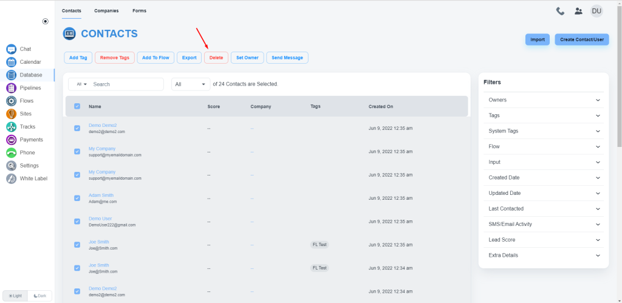Open the team users icon in header
622x303 pixels.
pos(578,11)
